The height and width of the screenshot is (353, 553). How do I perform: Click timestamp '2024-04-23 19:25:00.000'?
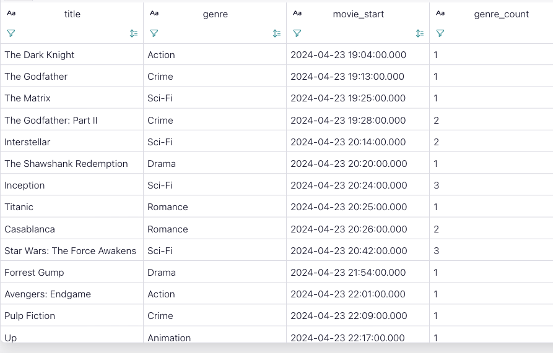(348, 98)
